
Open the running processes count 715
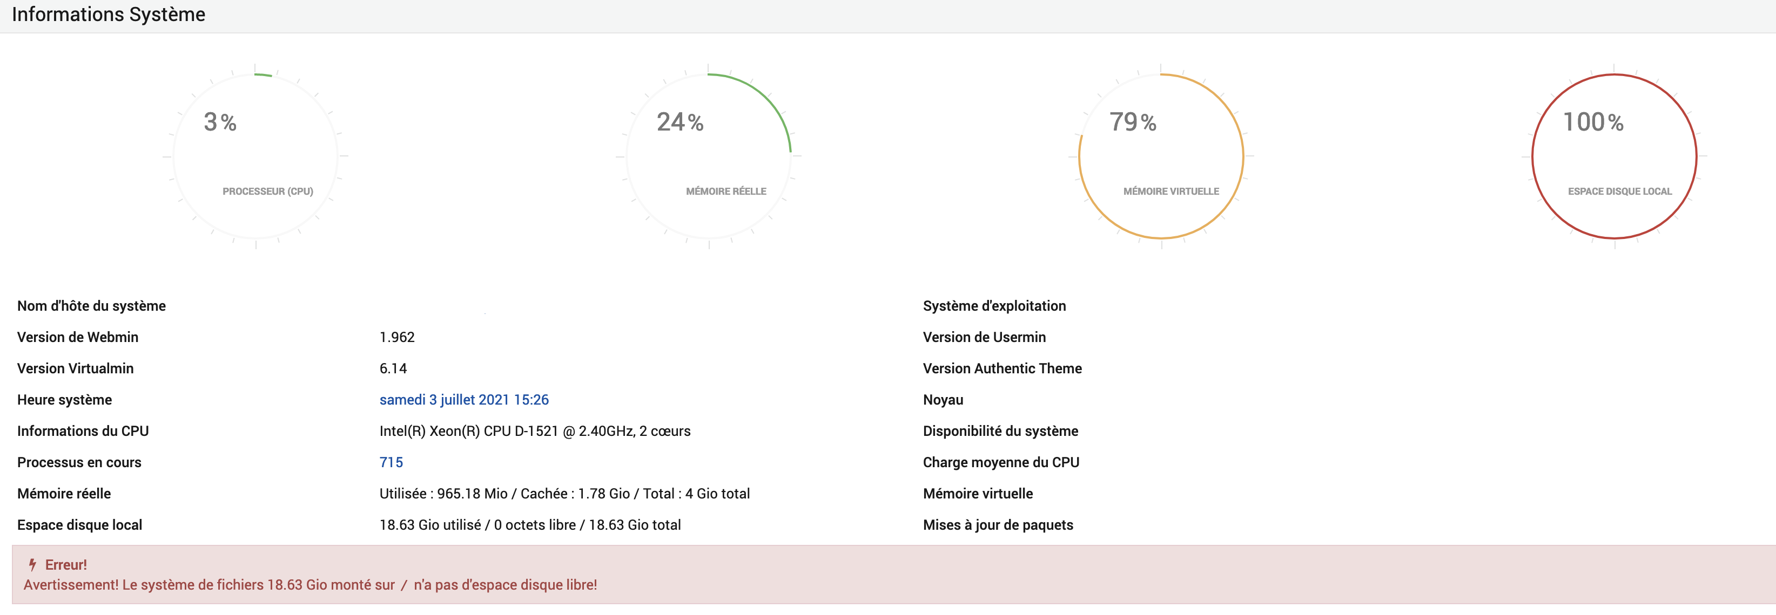[391, 462]
